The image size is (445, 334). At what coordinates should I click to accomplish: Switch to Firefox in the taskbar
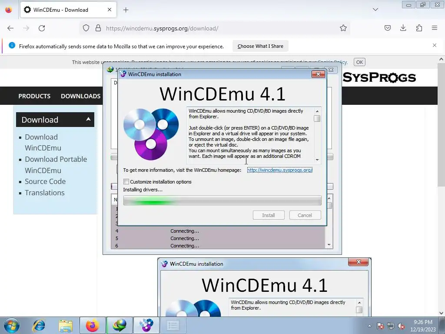click(92, 325)
